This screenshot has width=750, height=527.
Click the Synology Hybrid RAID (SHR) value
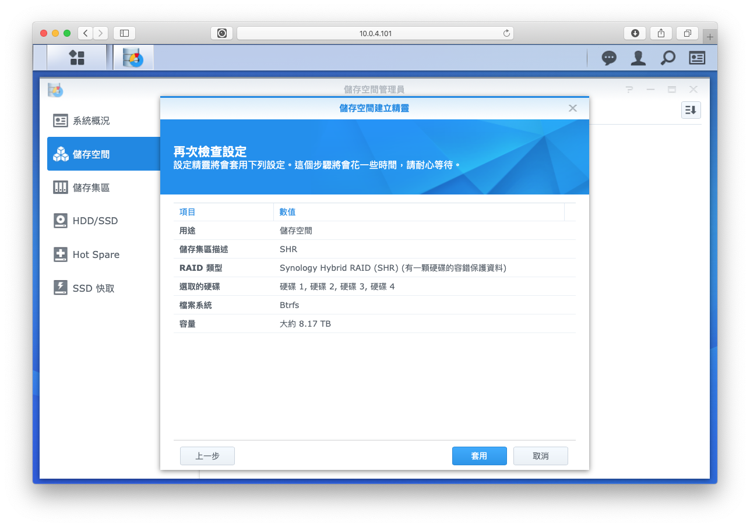[393, 268]
